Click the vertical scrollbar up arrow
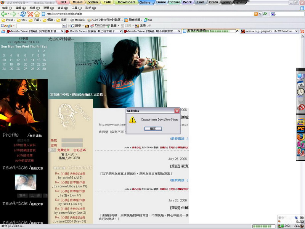The height and width of the screenshot is (229, 305). [303, 36]
